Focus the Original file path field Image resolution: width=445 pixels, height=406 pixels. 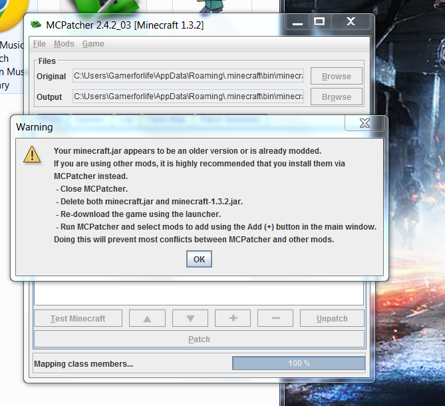(188, 76)
